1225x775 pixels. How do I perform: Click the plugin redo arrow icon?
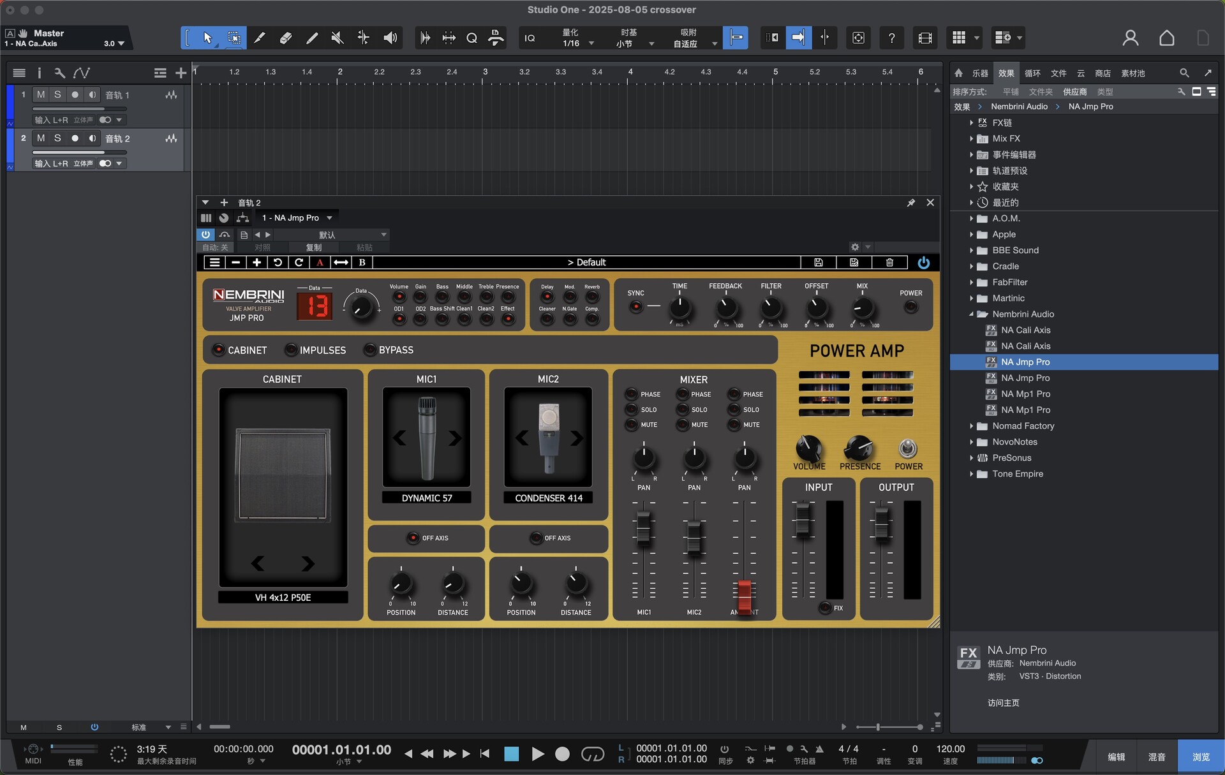tap(299, 262)
